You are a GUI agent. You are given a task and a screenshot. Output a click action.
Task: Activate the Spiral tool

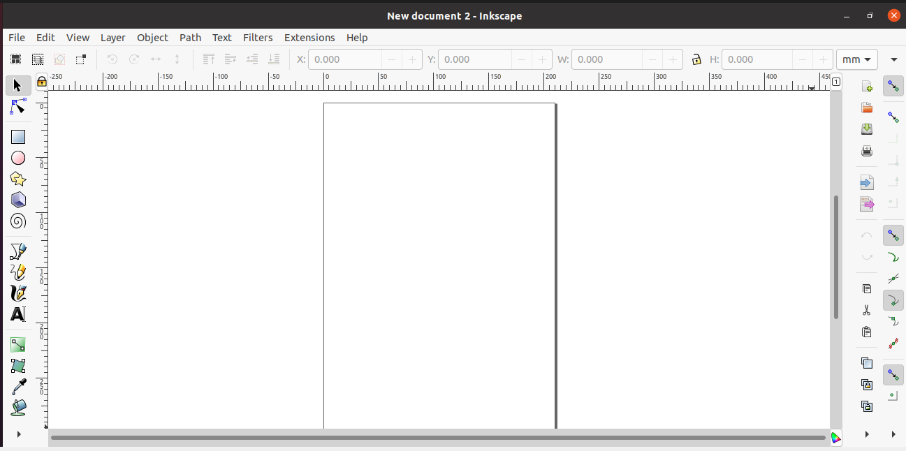pos(18,221)
